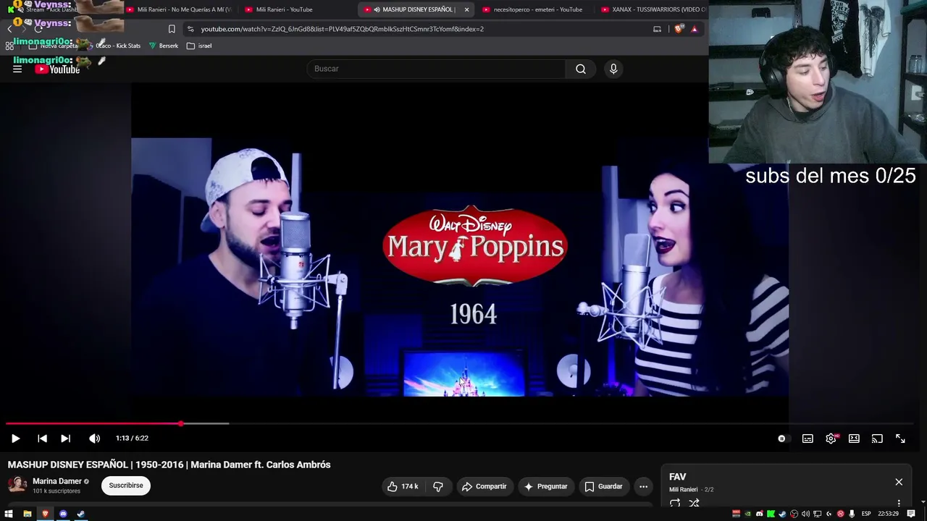Focus the Buscar search field
The image size is (927, 521).
point(436,69)
